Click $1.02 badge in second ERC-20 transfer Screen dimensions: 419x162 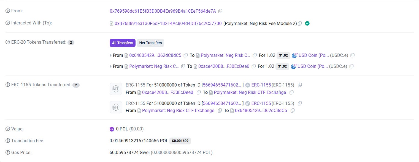282,66
